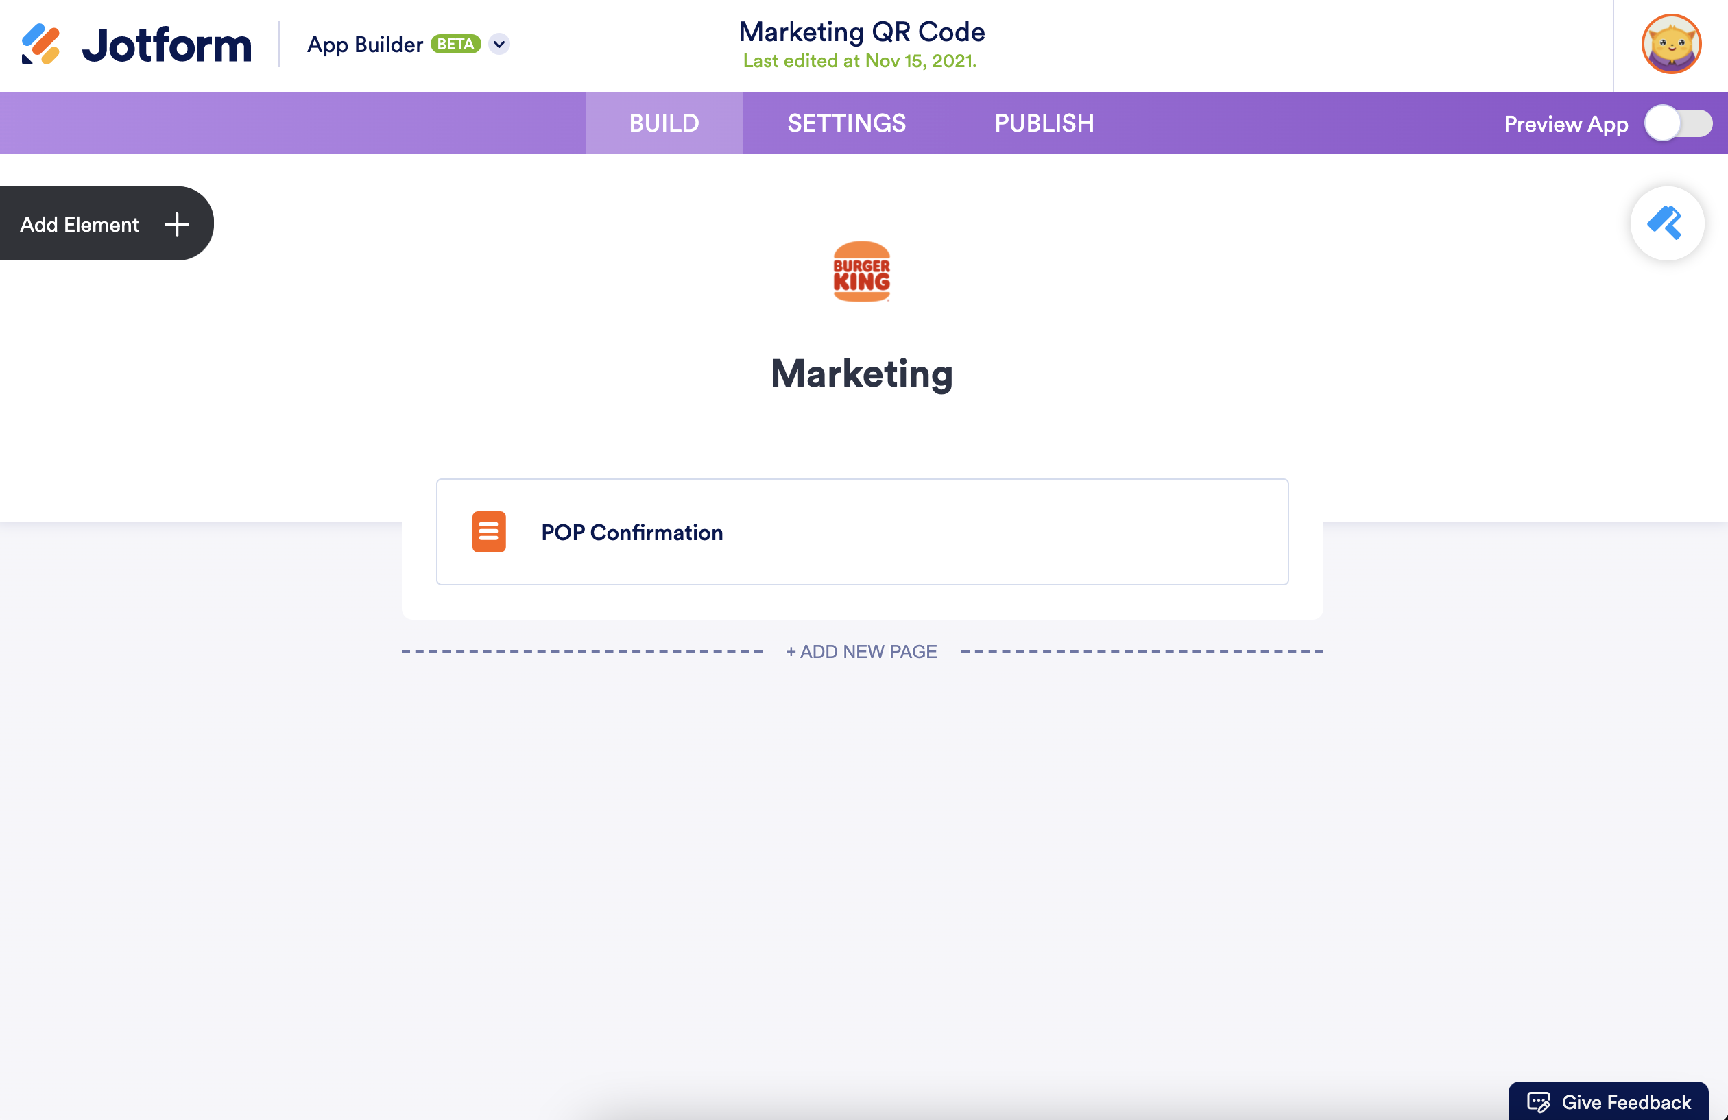Open the SETTINGS tab
Viewport: 1728px width, 1120px height.
pos(846,123)
